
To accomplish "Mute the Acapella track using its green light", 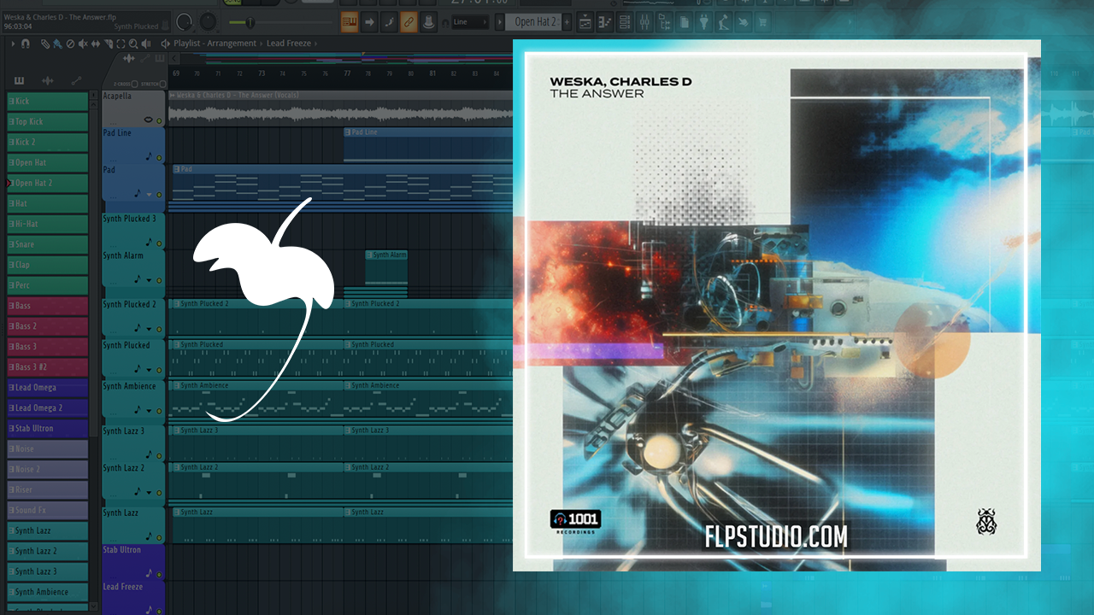I will [159, 120].
